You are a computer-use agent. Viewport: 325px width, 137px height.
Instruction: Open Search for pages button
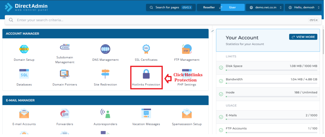tap(171, 8)
